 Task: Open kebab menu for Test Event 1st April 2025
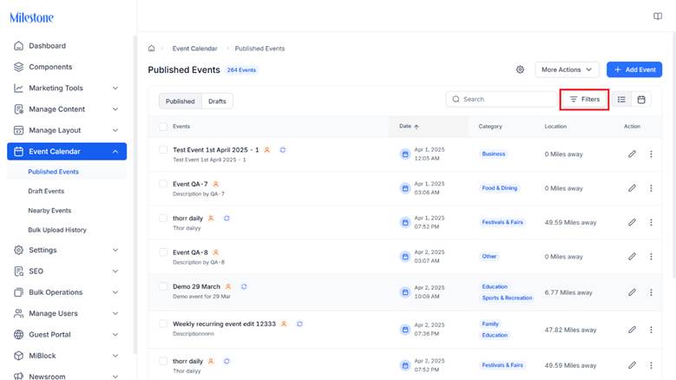pyautogui.click(x=651, y=154)
